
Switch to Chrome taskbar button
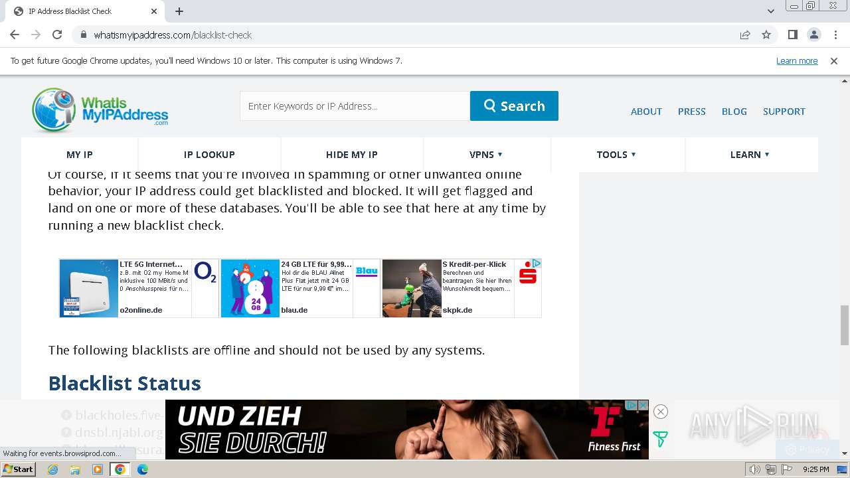120,469
